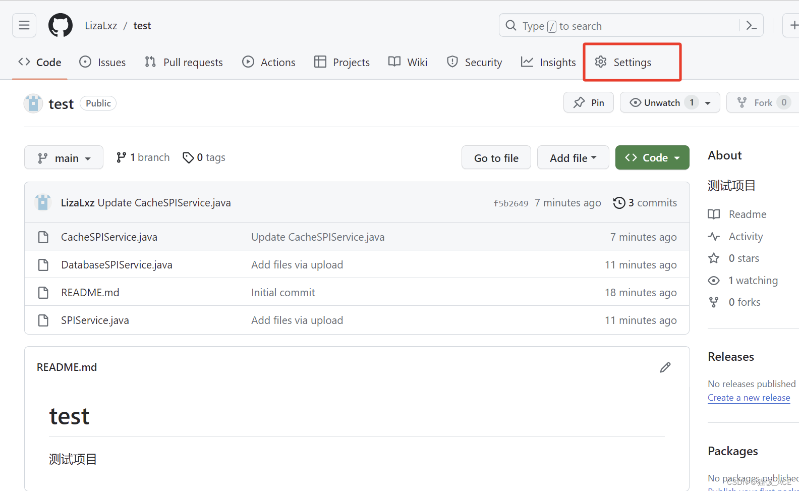This screenshot has width=799, height=491.
Task: Click the book icon next to Readme
Action: point(714,214)
